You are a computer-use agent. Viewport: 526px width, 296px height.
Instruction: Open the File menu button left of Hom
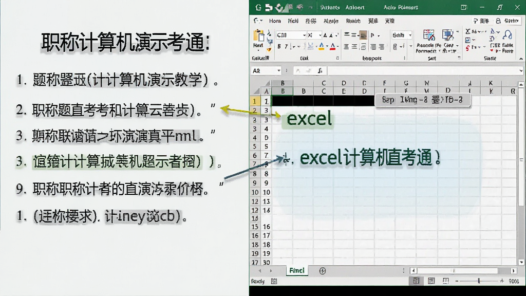pos(258,21)
